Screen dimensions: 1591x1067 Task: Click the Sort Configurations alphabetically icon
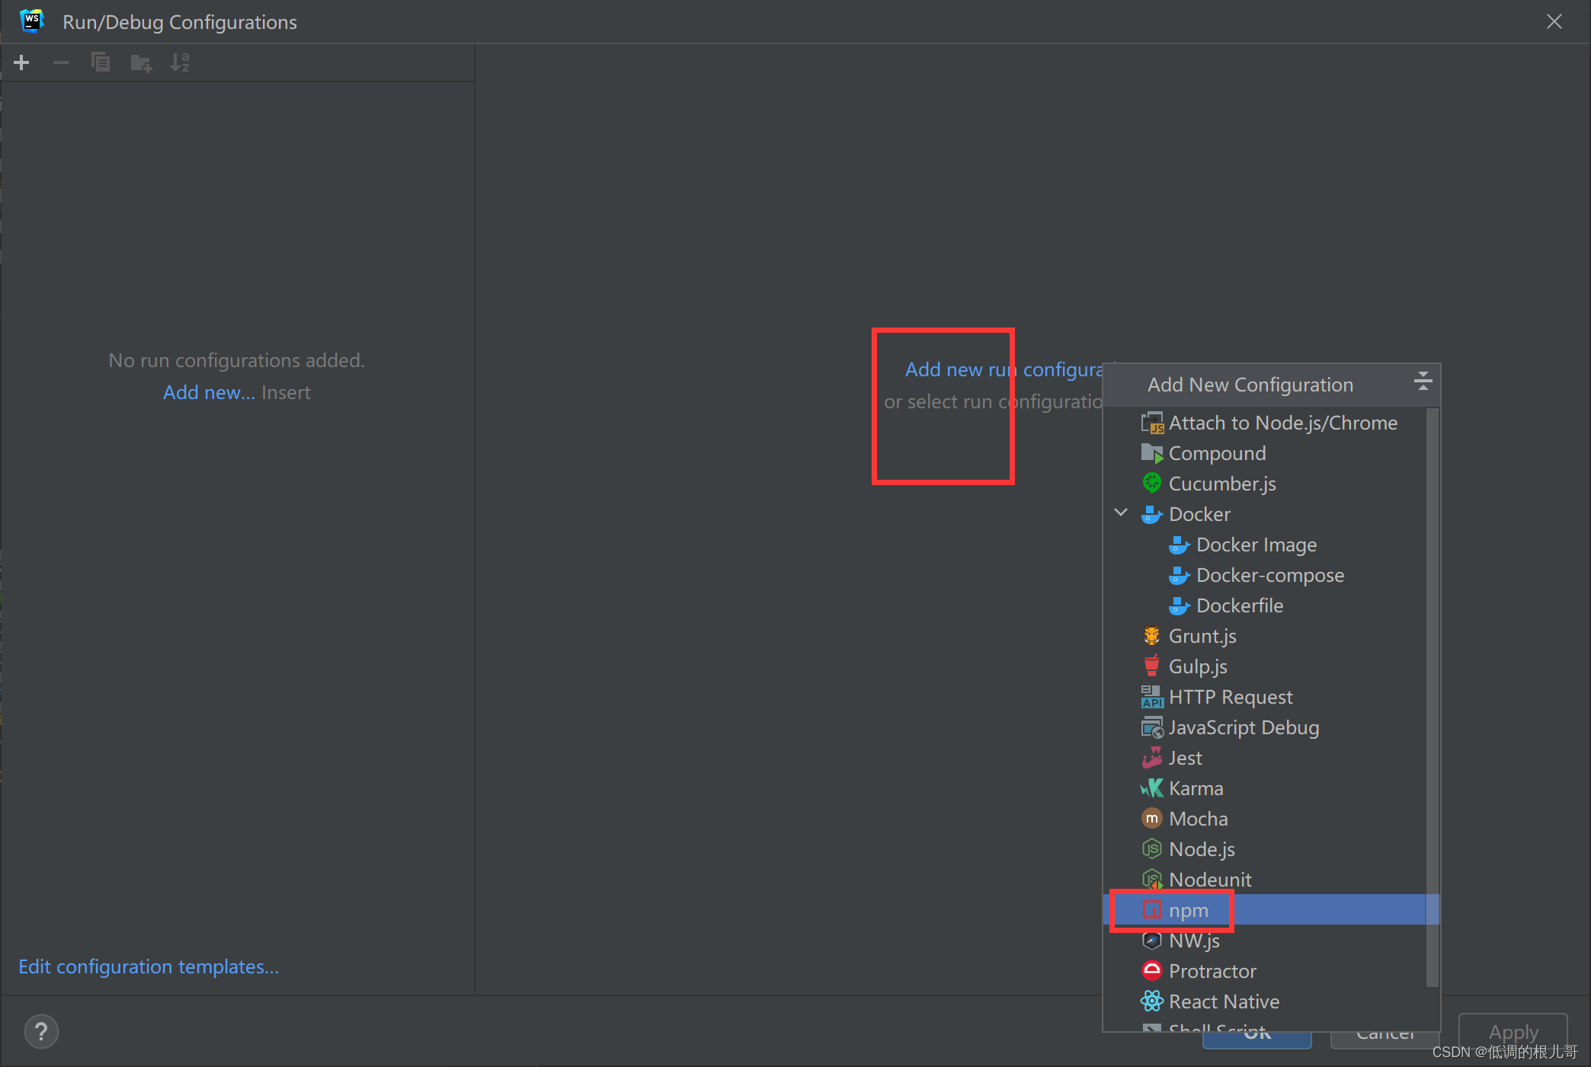[x=180, y=62]
